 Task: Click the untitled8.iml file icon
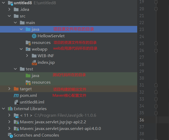(x=17, y=102)
